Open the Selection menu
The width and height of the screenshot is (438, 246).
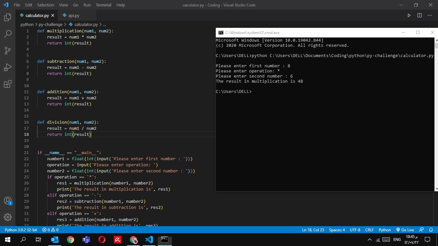pos(46,5)
